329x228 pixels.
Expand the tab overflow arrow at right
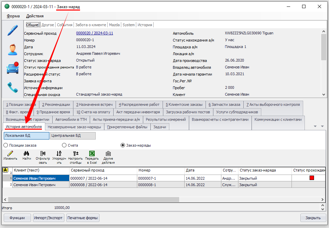(x=322, y=127)
